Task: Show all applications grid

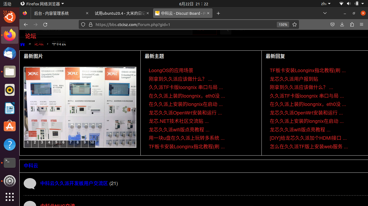Action: [x=10, y=197]
